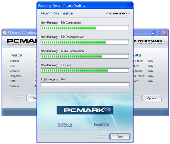This screenshot has width=170, height=144.
Task: Click the small PCMark05 logo in dialog header
Action: click(x=118, y=13)
